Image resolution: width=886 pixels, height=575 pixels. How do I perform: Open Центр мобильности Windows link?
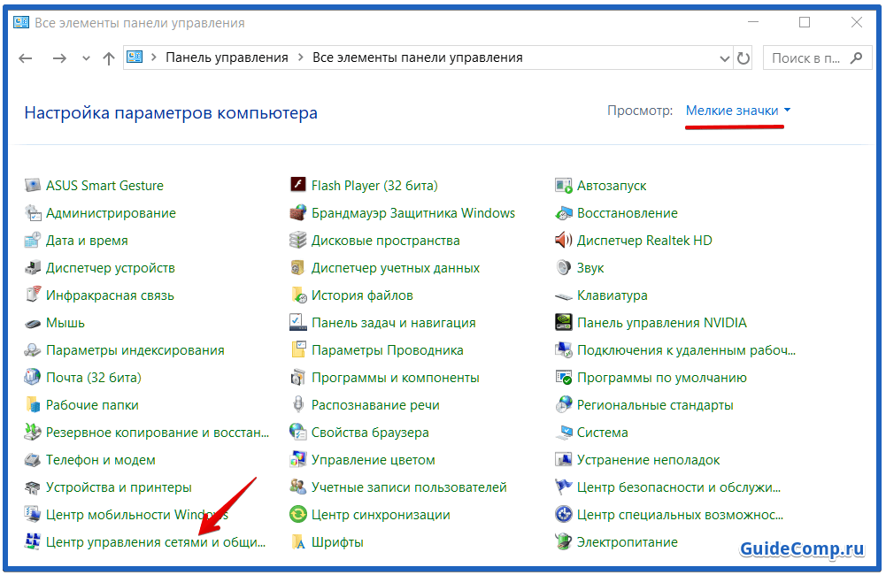point(137,515)
